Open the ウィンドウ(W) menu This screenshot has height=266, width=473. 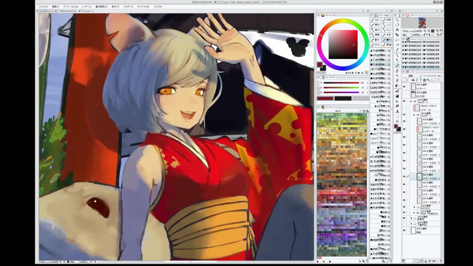click(143, 6)
